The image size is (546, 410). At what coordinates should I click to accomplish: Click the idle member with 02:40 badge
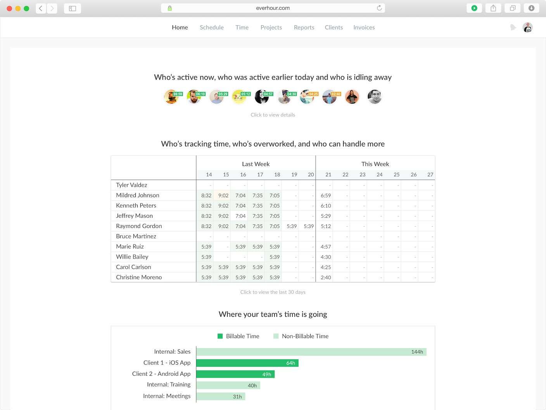point(330,97)
